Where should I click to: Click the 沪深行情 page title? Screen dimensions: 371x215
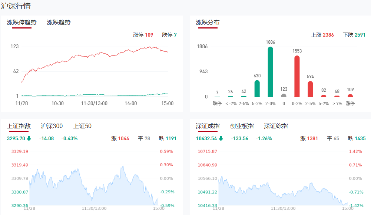(16, 6)
